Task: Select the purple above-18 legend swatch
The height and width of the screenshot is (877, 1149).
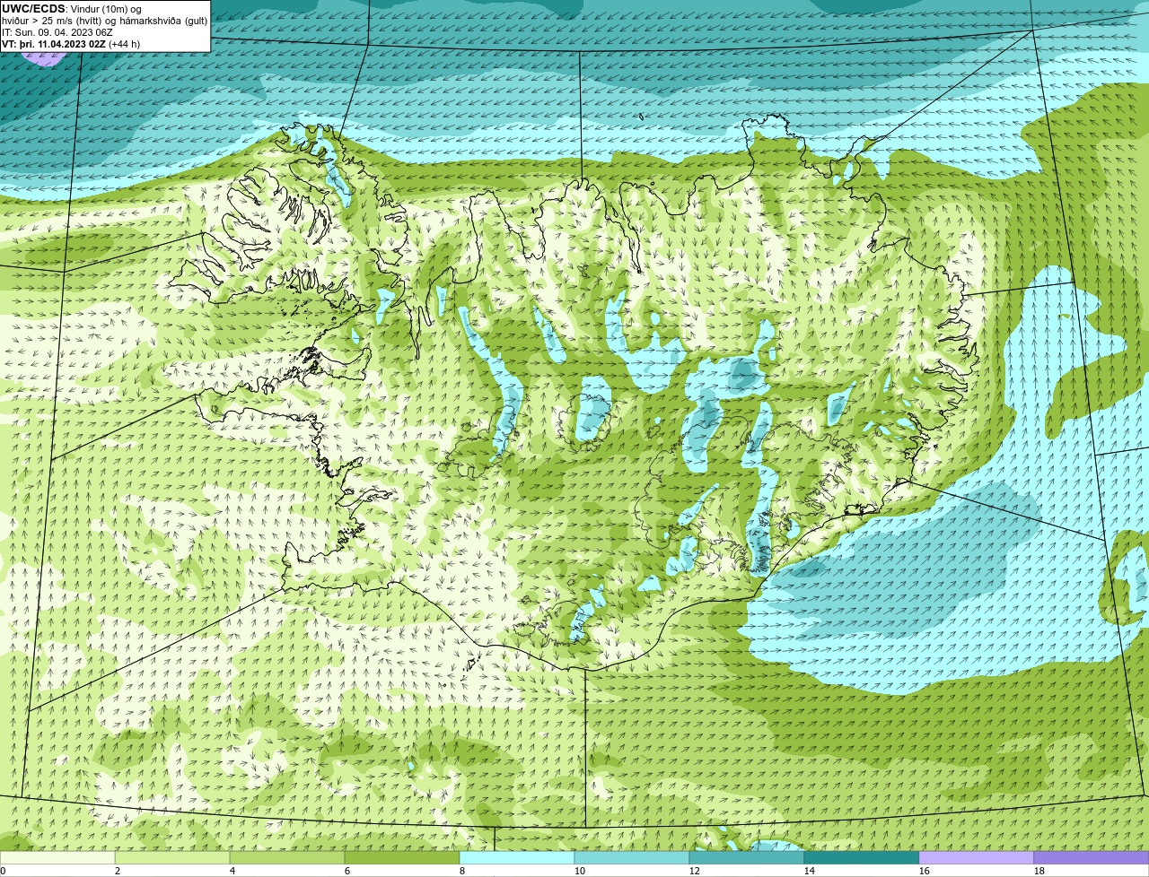Action: point(1092,857)
